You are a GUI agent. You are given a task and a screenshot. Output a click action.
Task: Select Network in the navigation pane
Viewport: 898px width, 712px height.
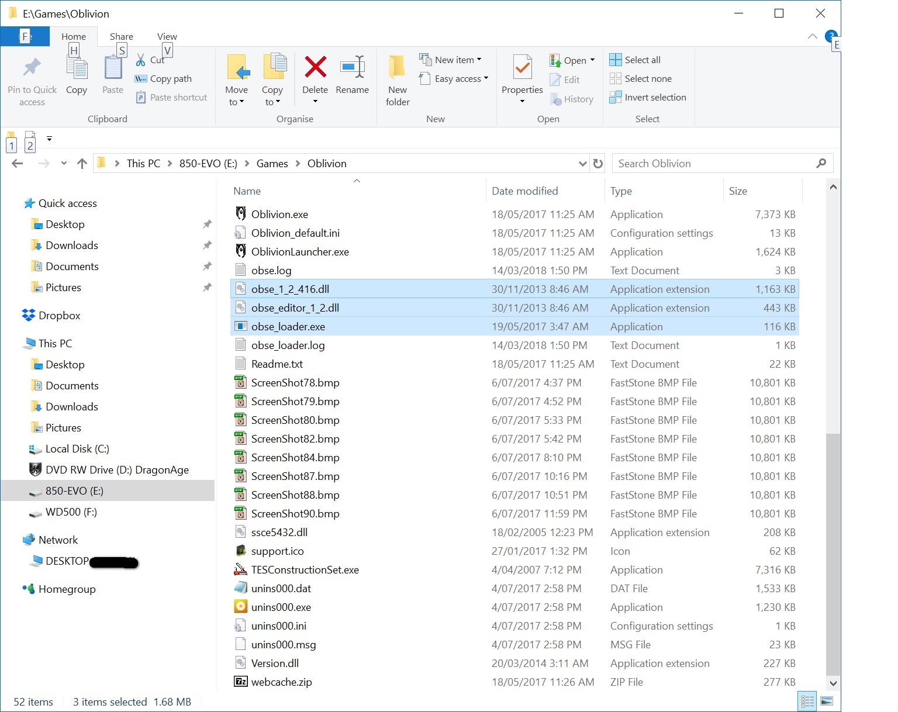point(58,540)
